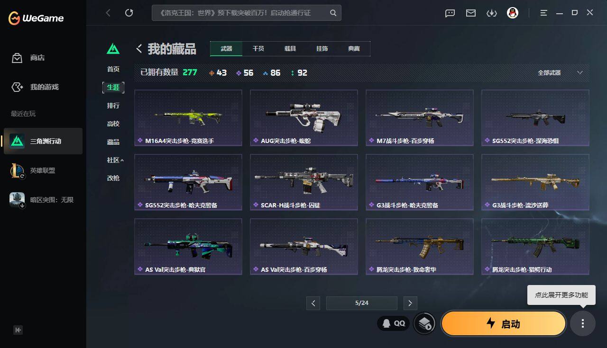
Task: Open the chat message bubble icon
Action: click(450, 13)
